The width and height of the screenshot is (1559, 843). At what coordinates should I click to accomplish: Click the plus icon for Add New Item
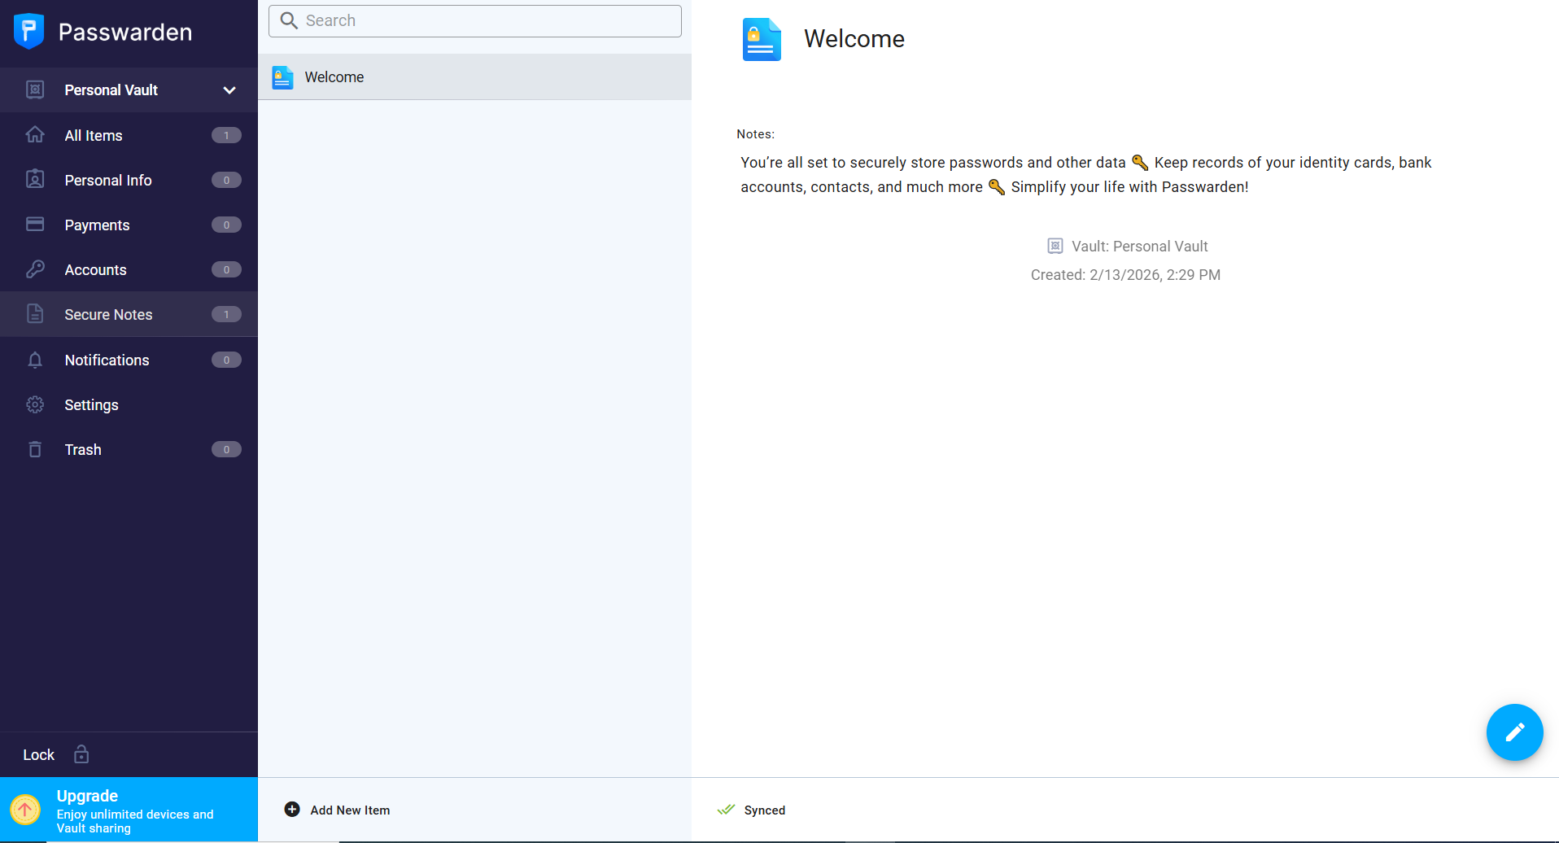(292, 810)
